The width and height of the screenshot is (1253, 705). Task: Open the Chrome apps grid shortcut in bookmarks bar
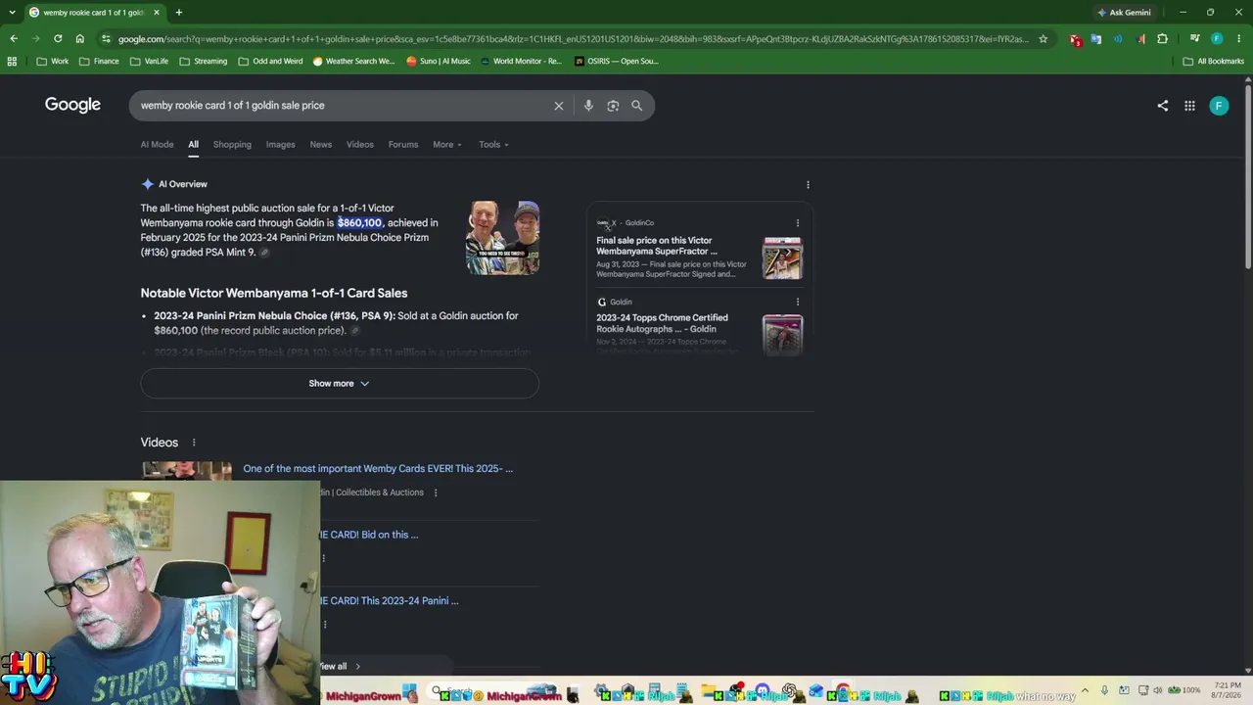pos(12,61)
